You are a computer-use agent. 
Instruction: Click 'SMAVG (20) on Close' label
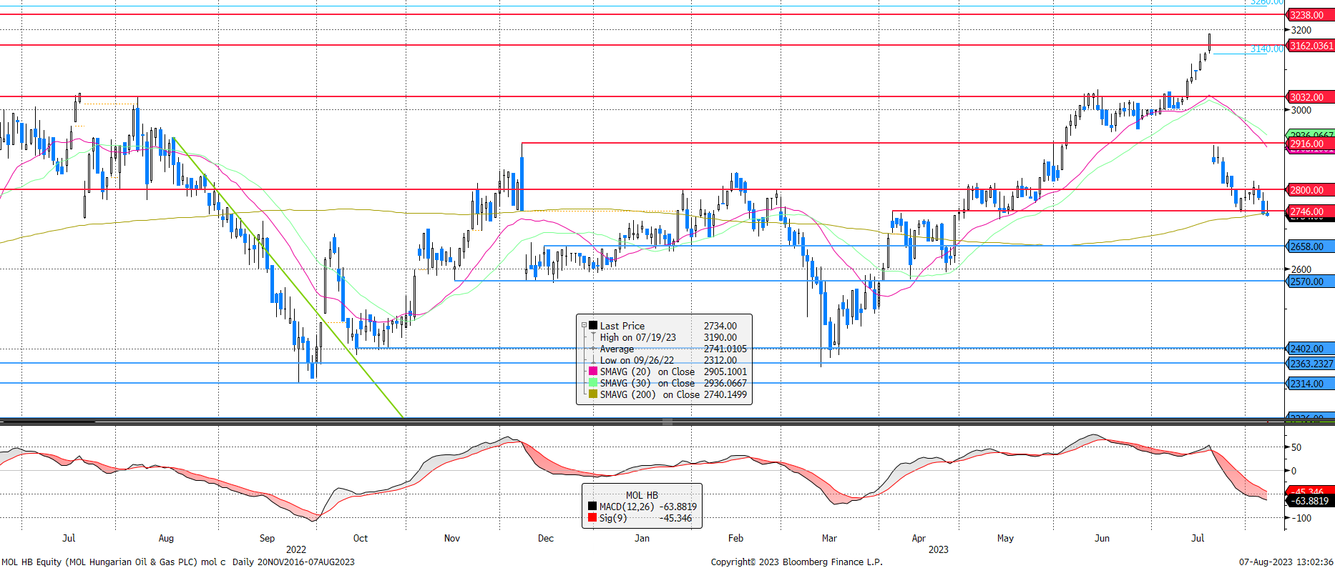click(647, 372)
